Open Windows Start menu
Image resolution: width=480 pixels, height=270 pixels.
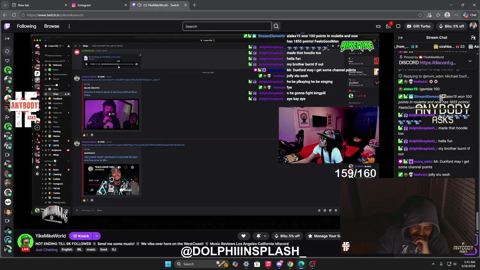tap(168, 264)
